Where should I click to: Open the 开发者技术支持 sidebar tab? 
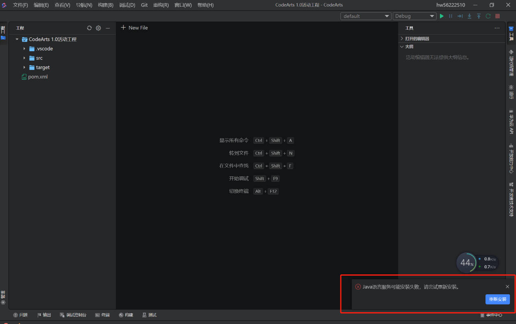511,200
